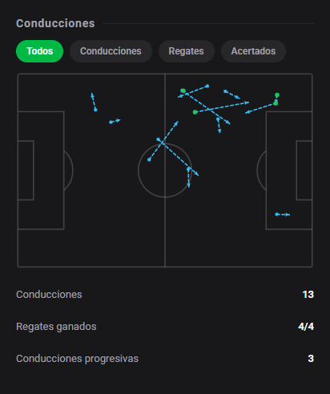330x394 pixels.
Task: Click the upward carry arrow in left half
Action: click(x=94, y=102)
